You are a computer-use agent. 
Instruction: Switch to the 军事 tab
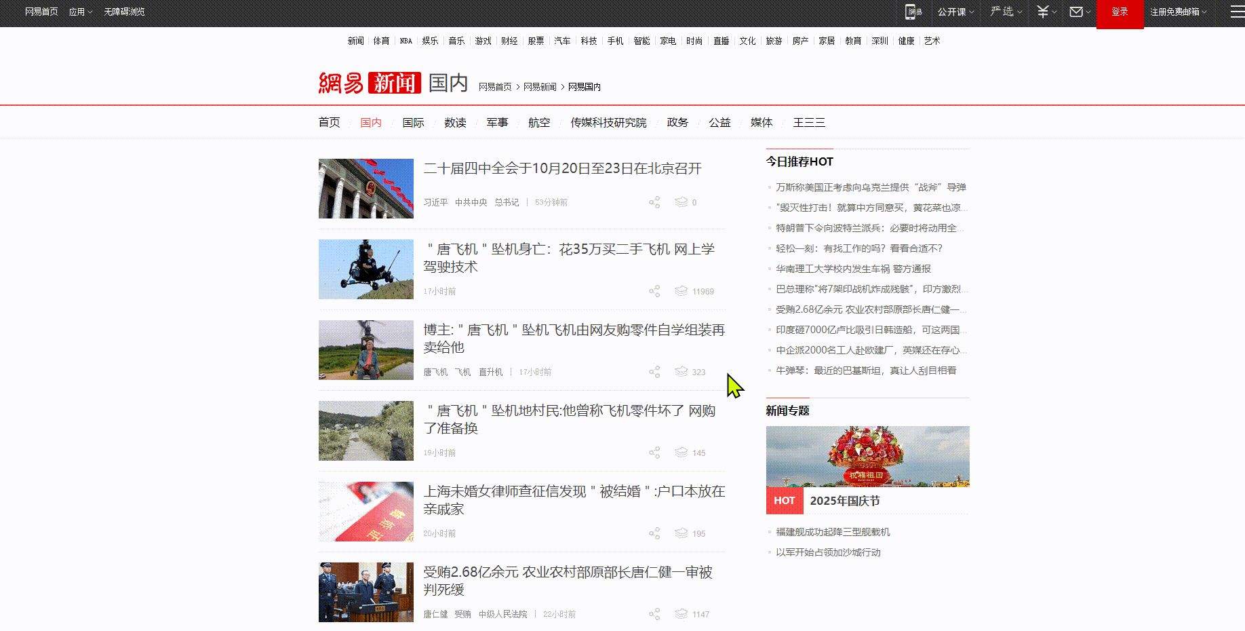click(497, 122)
